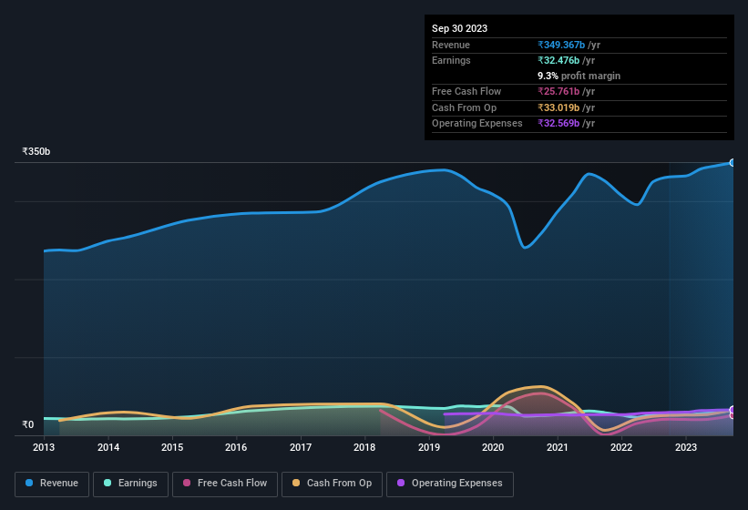Toggle the Operating Expenses legend button

[x=450, y=484]
